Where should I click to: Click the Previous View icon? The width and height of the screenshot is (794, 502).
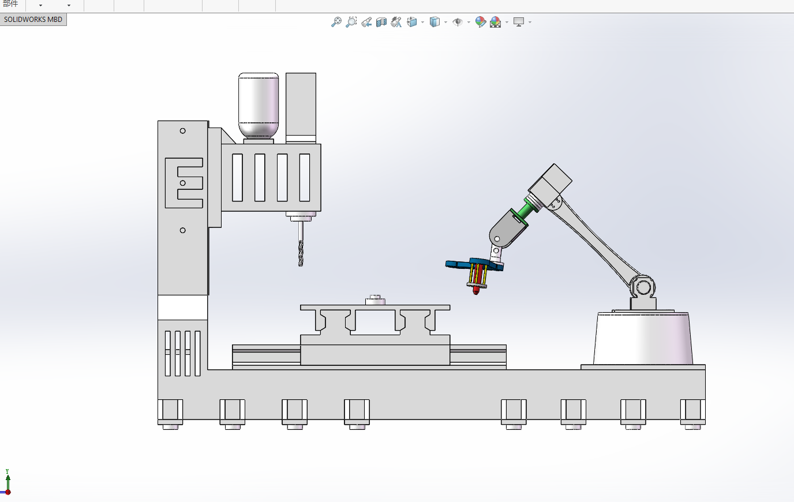(x=366, y=22)
